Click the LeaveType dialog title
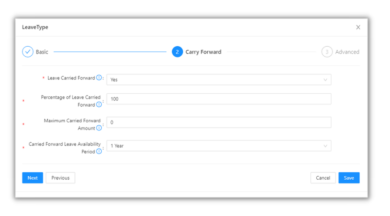390x216 pixels. click(x=35, y=27)
